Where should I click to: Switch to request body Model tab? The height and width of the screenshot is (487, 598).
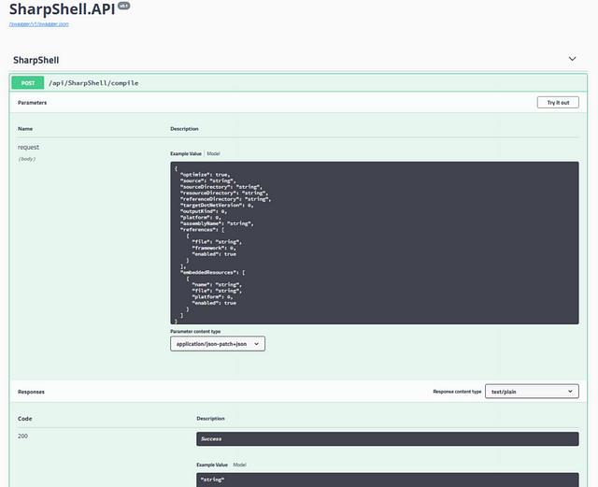click(x=213, y=153)
